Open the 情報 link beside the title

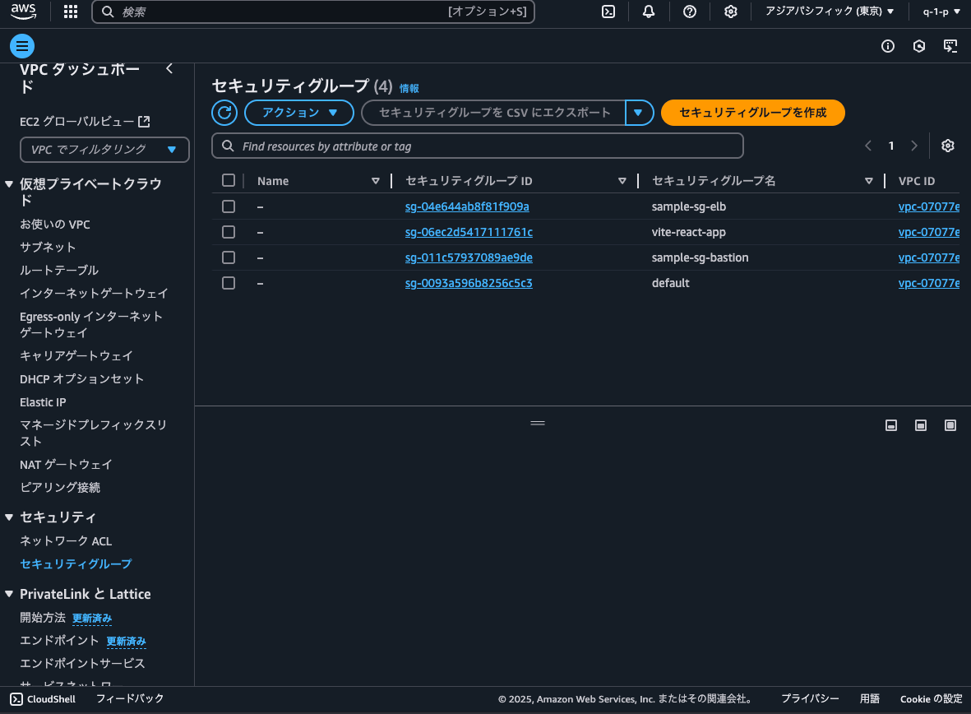pyautogui.click(x=409, y=89)
